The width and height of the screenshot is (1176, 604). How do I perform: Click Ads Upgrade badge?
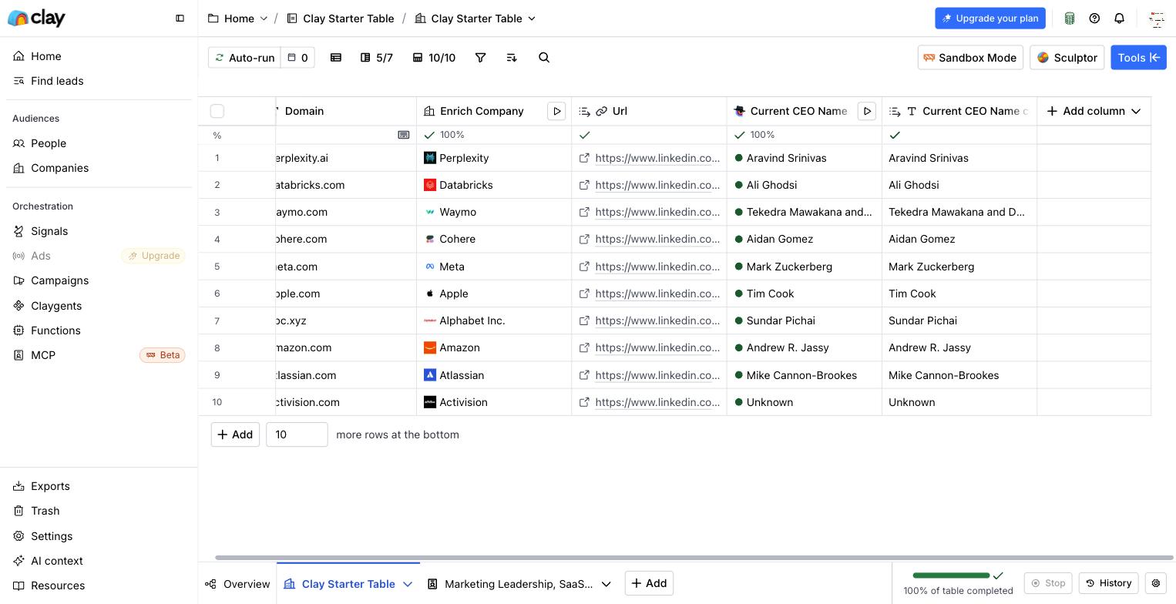tap(153, 256)
